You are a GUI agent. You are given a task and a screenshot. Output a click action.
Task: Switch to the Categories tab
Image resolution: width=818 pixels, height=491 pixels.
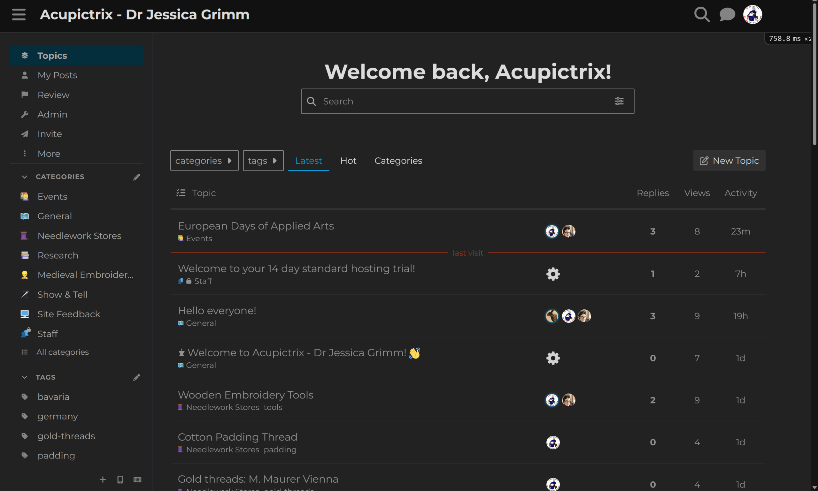(x=398, y=161)
